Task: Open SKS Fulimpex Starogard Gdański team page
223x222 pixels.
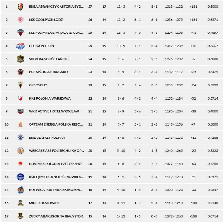Action: tap(55, 33)
